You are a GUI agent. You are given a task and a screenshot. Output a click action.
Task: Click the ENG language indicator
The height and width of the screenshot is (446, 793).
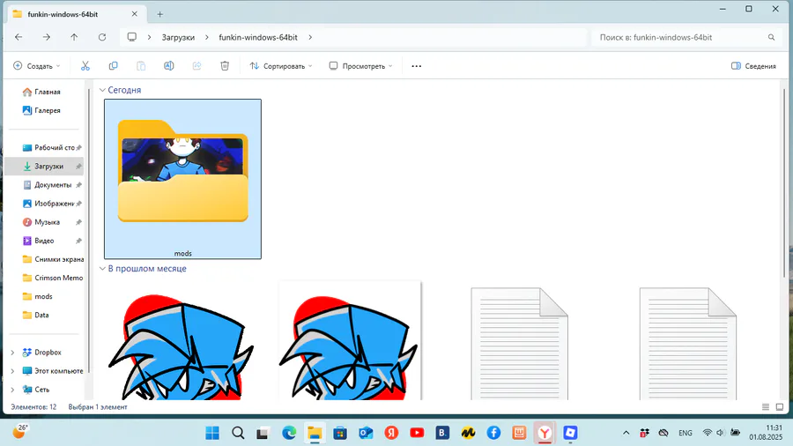[686, 433]
